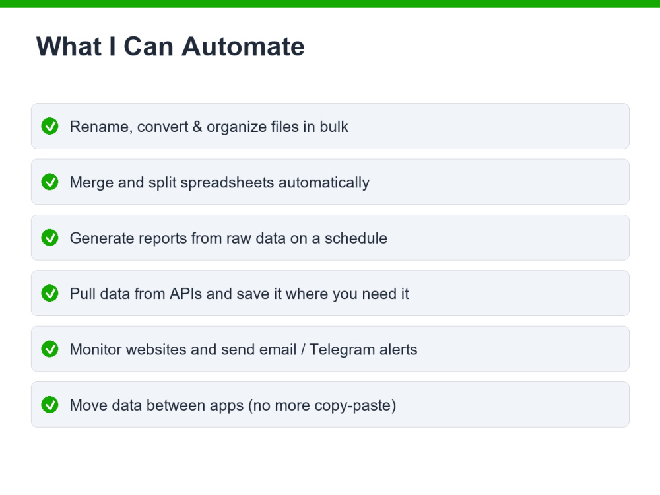
Task: Select the check icon for Move data between apps
Action: pos(49,405)
